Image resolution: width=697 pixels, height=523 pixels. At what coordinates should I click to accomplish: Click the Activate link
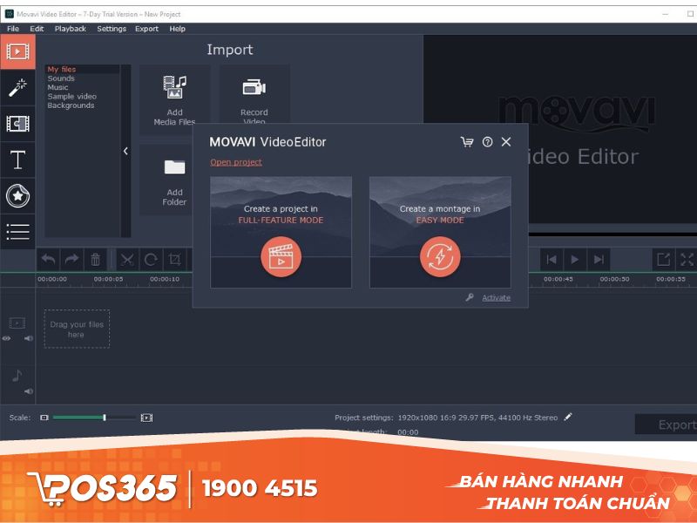click(x=496, y=297)
